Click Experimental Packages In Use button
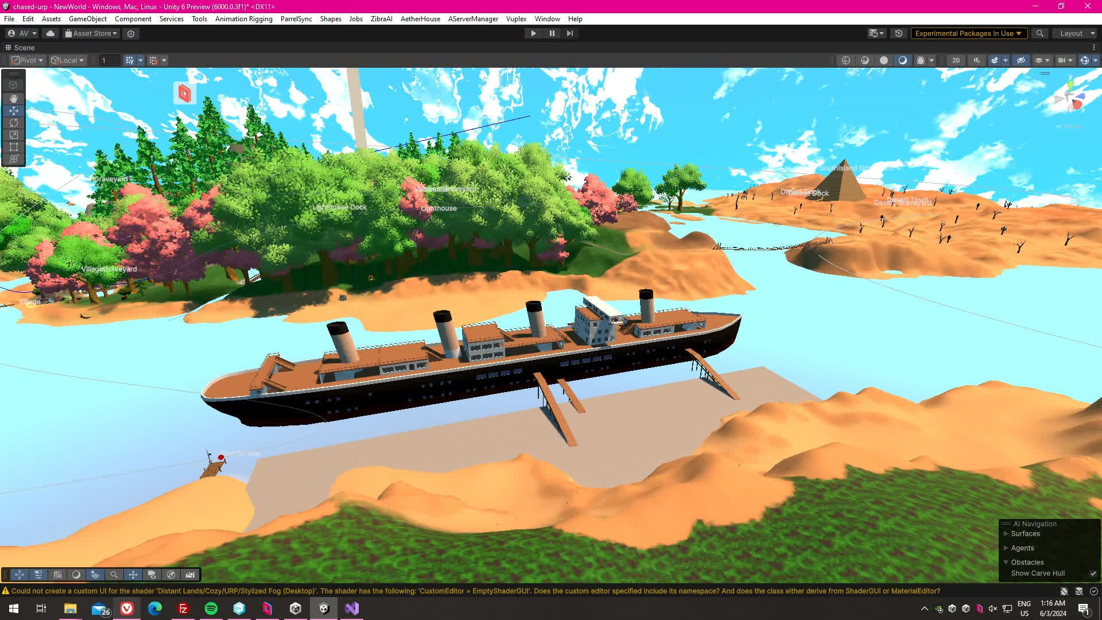Viewport: 1102px width, 620px height. click(x=968, y=33)
